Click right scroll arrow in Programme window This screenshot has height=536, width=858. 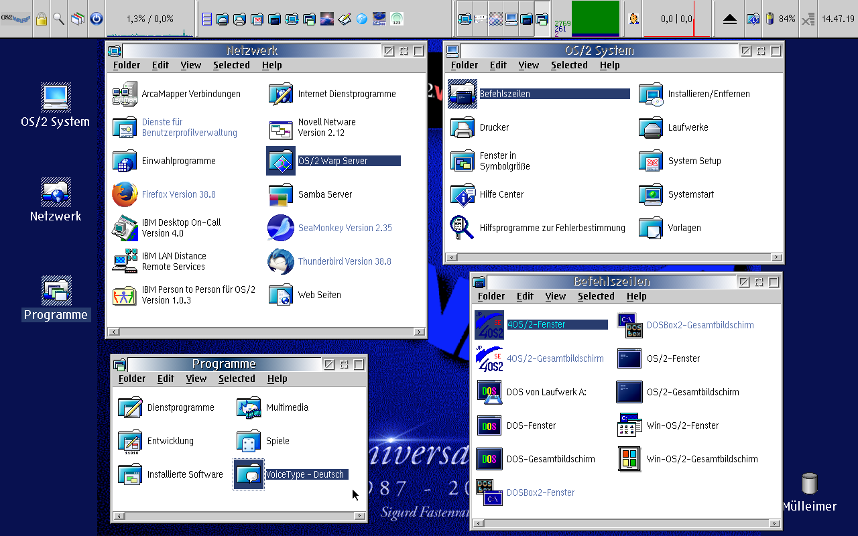(360, 516)
